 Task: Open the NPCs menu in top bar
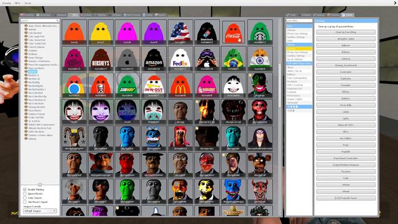pos(17,3)
